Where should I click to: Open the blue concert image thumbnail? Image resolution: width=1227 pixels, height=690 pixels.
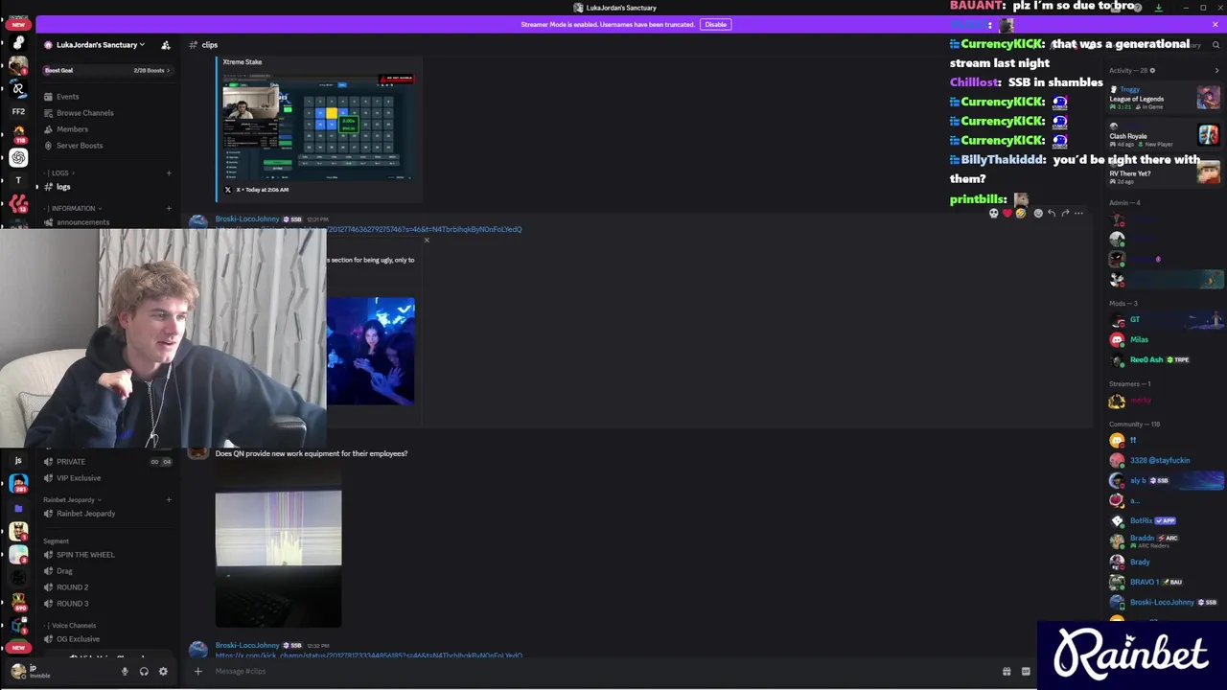371,351
